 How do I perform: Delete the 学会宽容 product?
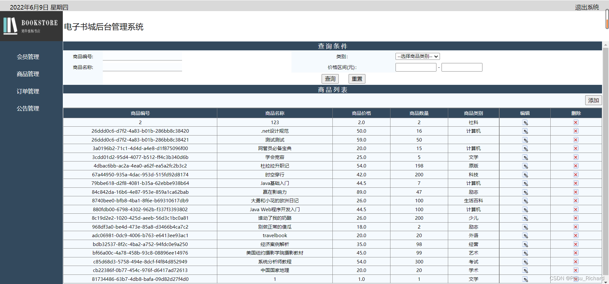click(576, 157)
